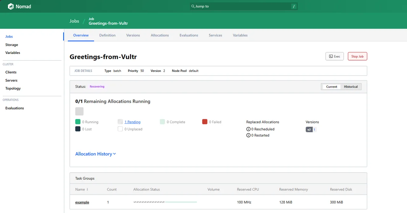Viewport: 407px width, 213px height.
Task: Click the Volume column header
Action: (214, 190)
